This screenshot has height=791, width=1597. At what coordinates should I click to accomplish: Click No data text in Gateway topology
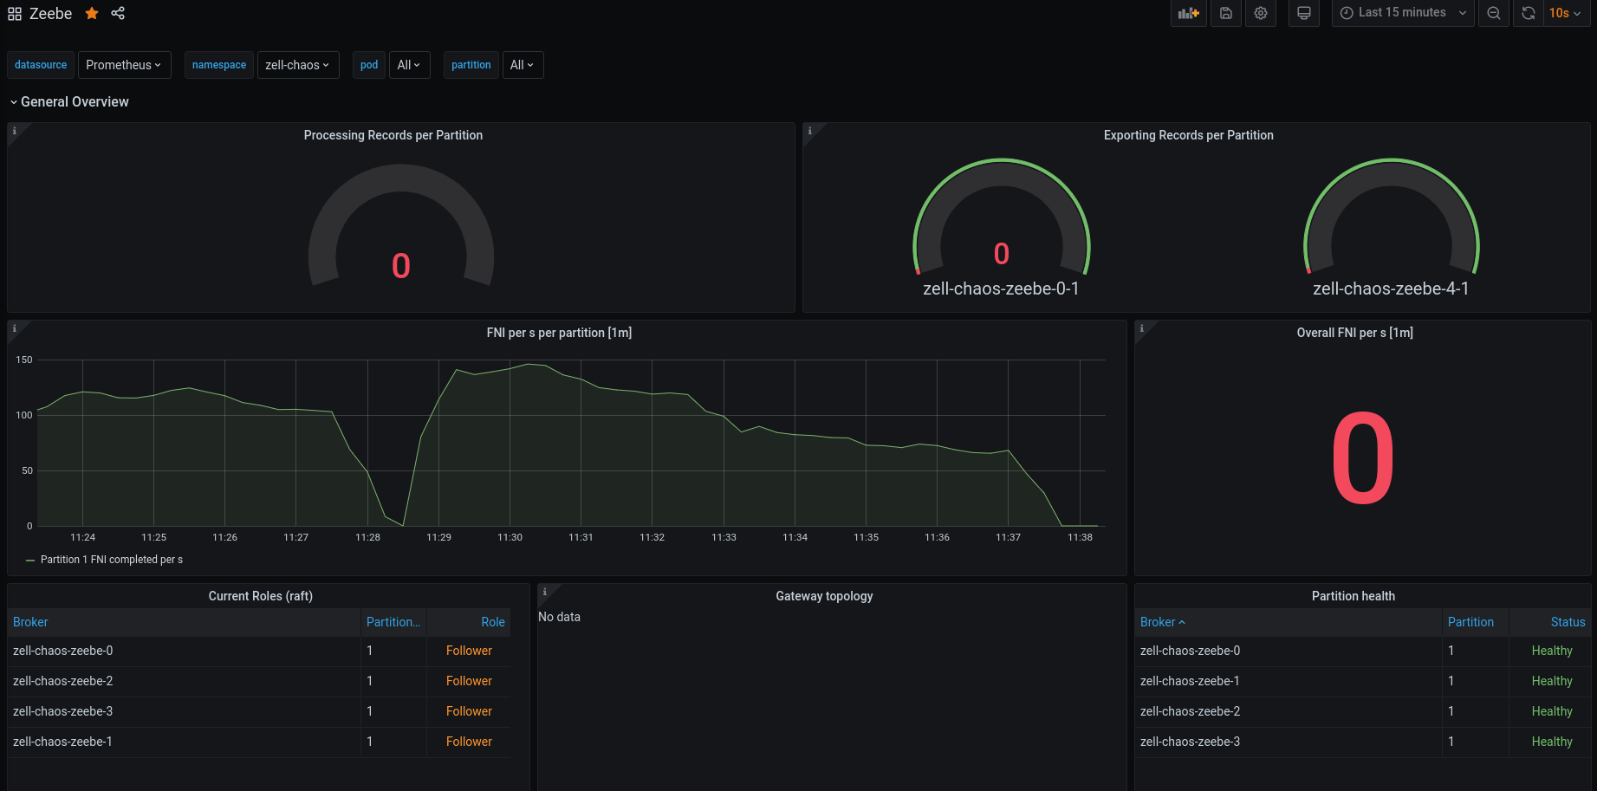click(560, 617)
